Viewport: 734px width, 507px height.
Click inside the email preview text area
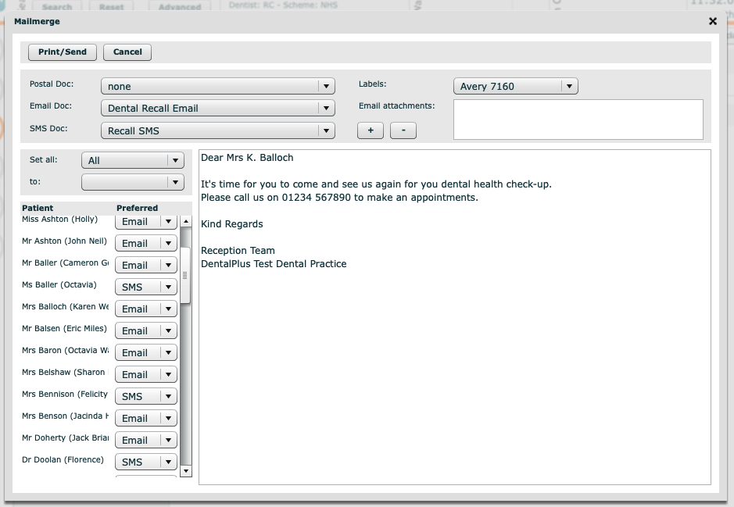(454, 352)
